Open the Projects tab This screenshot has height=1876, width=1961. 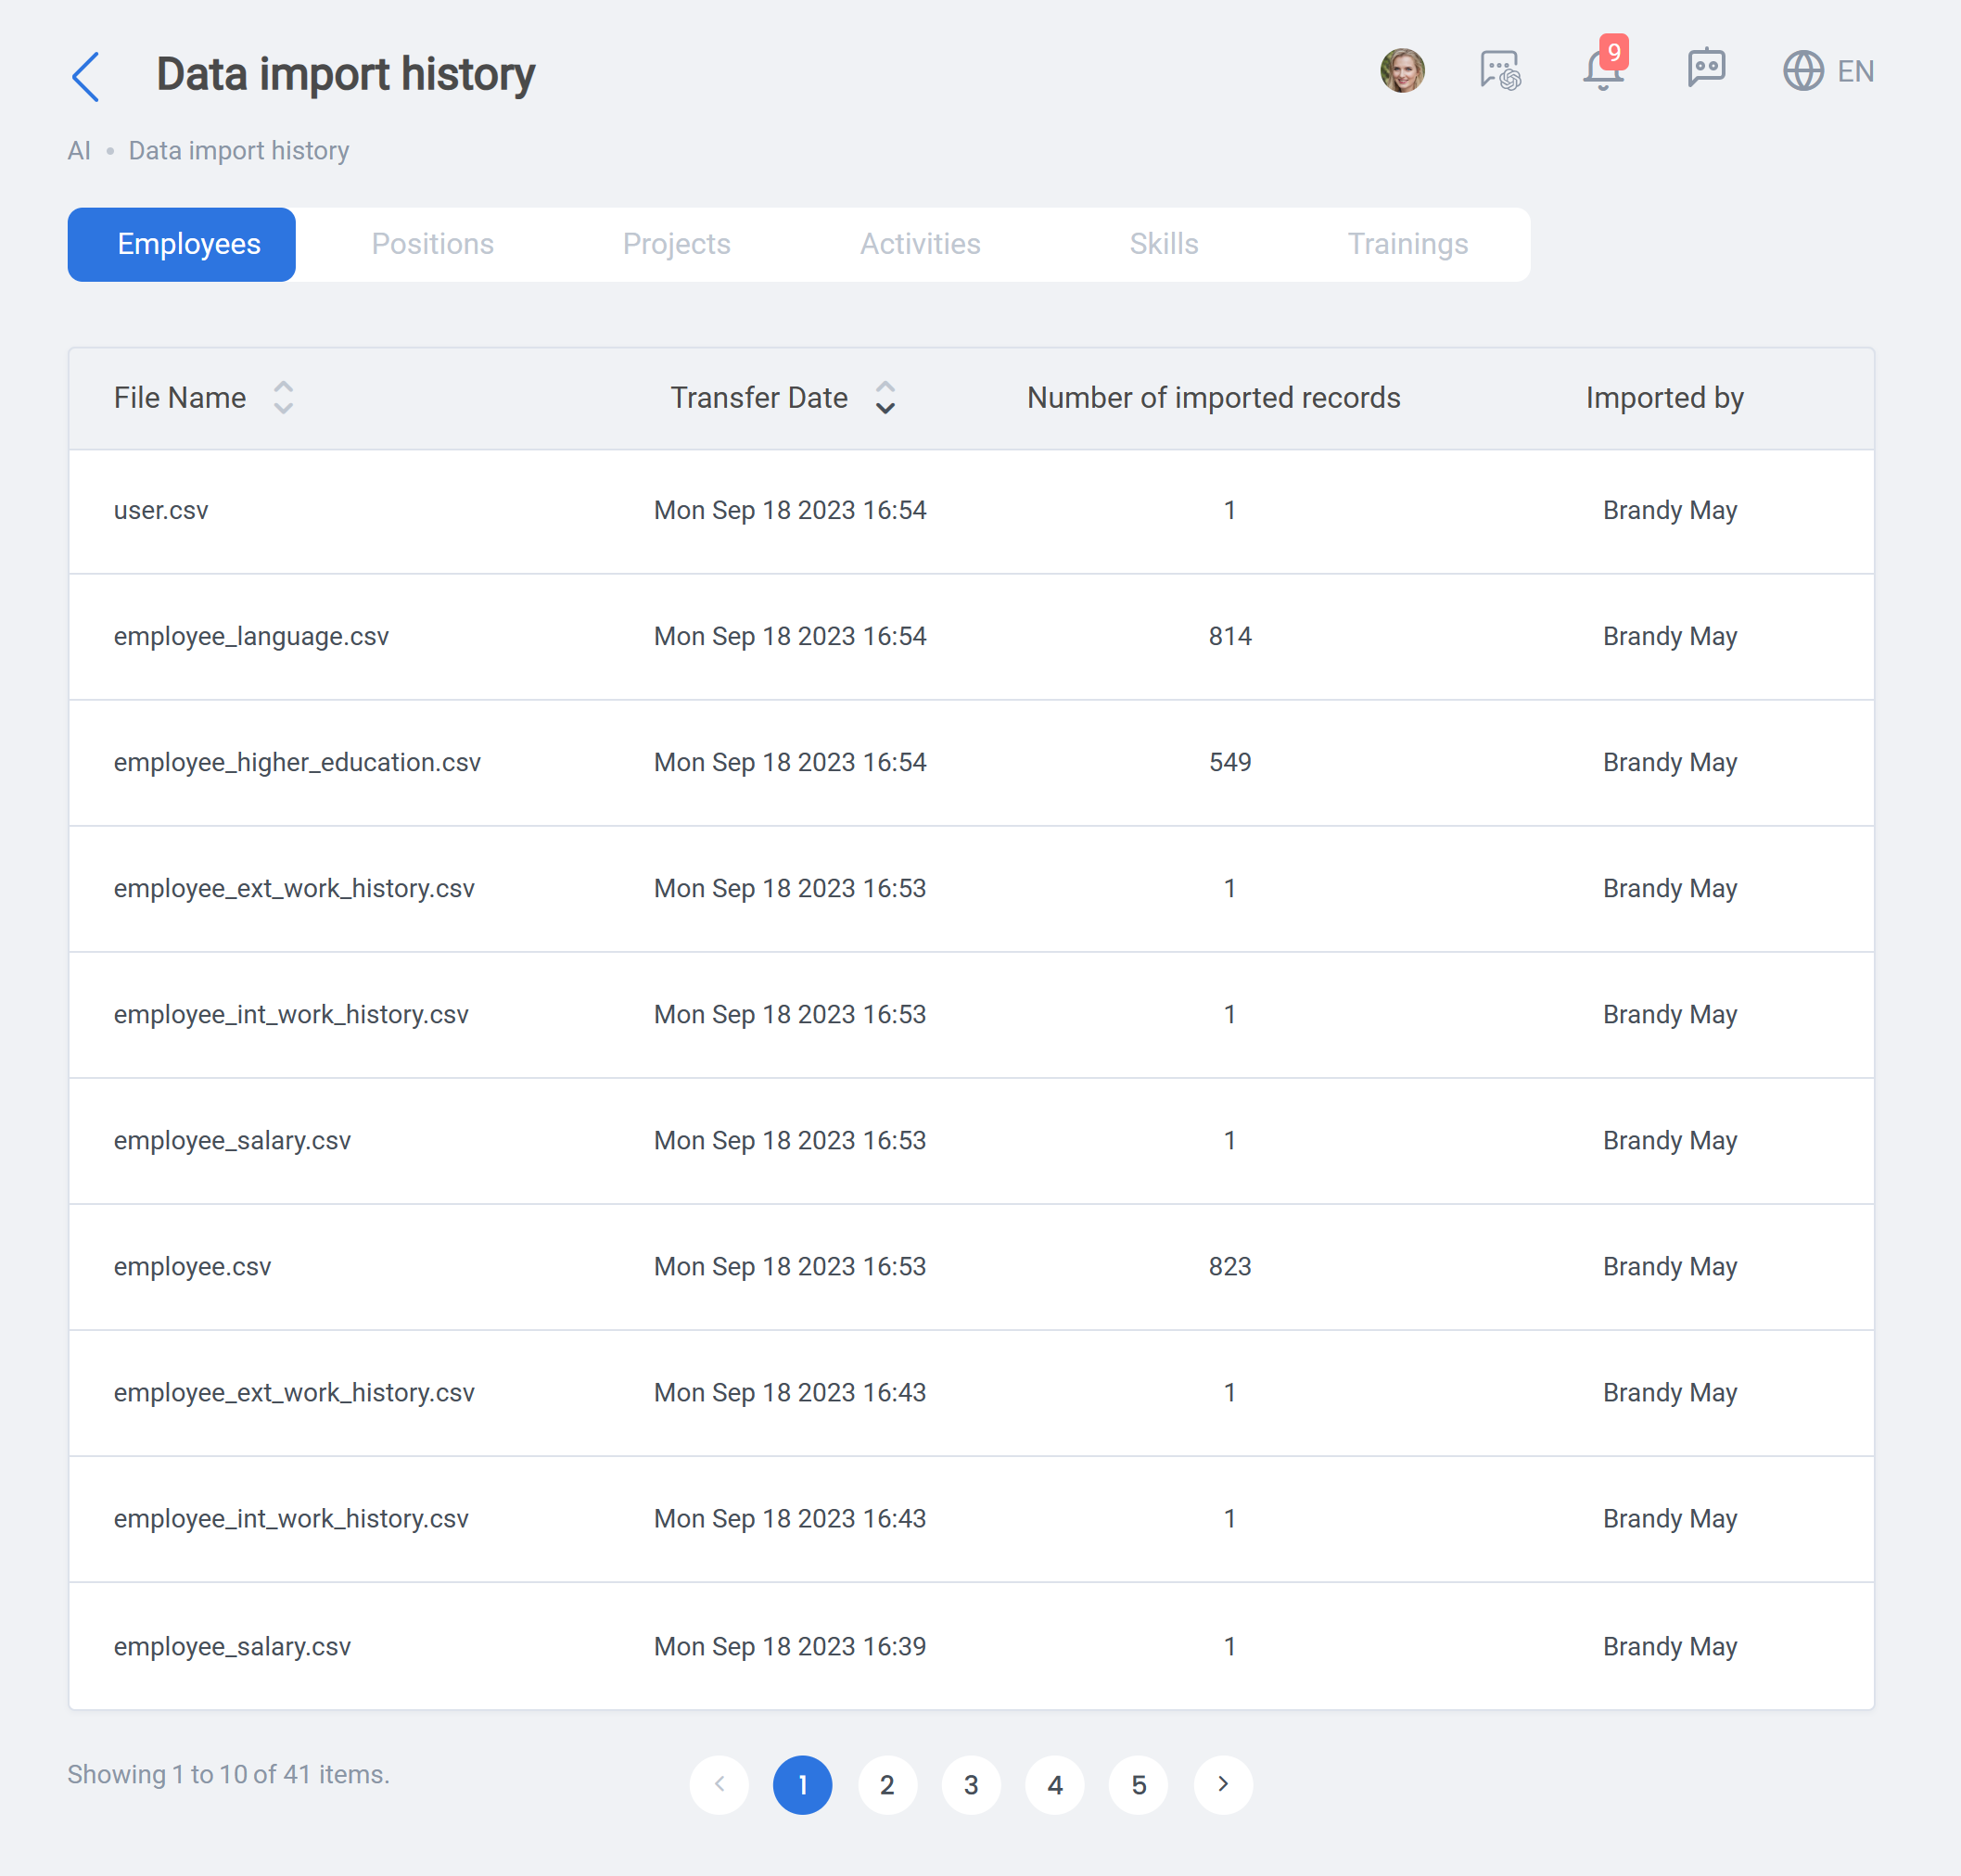676,244
